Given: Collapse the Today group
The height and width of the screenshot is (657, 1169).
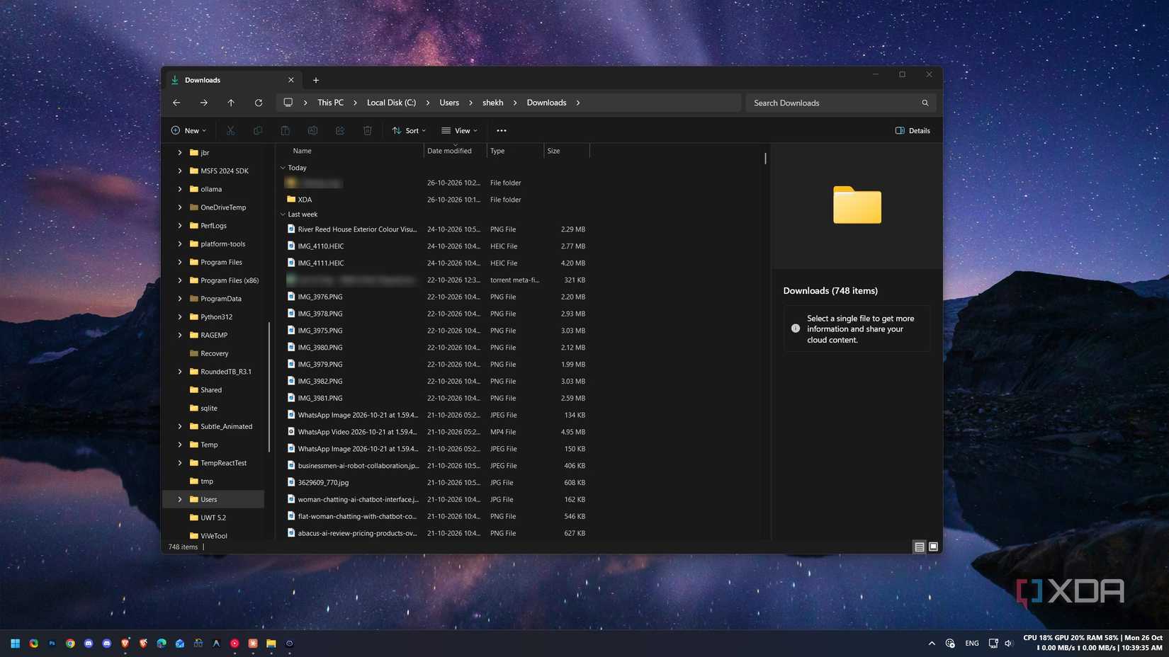Looking at the screenshot, I should pyautogui.click(x=283, y=168).
